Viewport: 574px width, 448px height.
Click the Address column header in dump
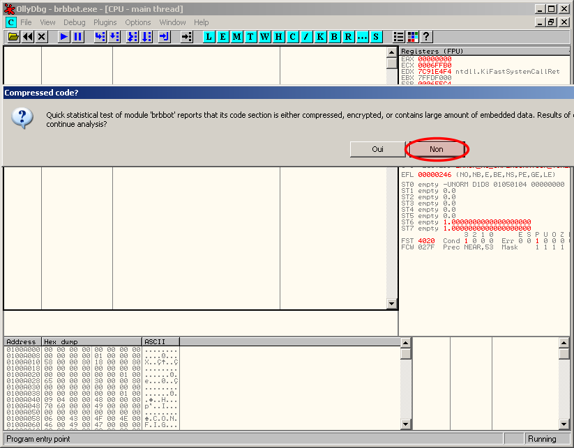pyautogui.click(x=22, y=342)
